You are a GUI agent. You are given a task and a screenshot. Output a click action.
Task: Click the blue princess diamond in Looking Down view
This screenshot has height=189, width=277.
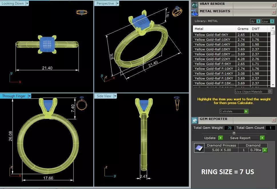47,44
